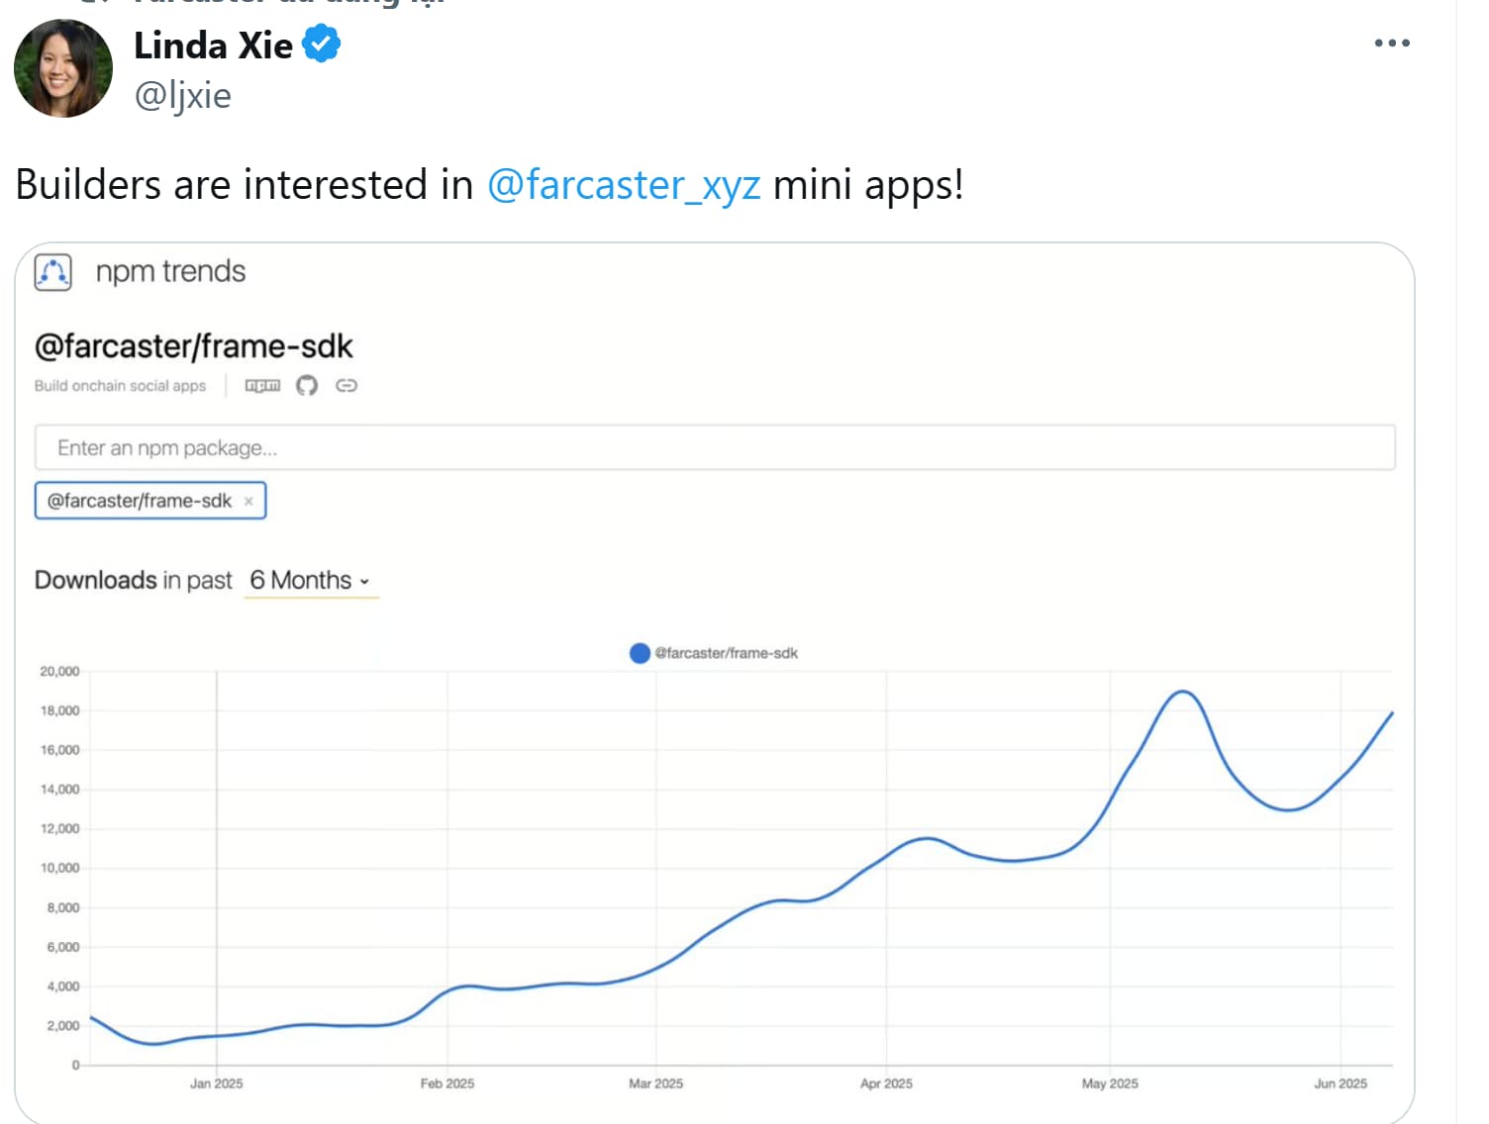Expand the 6 Months time range dropdown
The height and width of the screenshot is (1124, 1489).
(x=310, y=581)
